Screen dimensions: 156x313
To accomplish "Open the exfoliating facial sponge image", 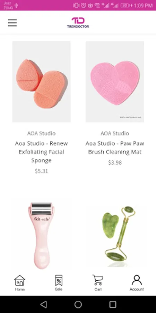I will coord(41,82).
